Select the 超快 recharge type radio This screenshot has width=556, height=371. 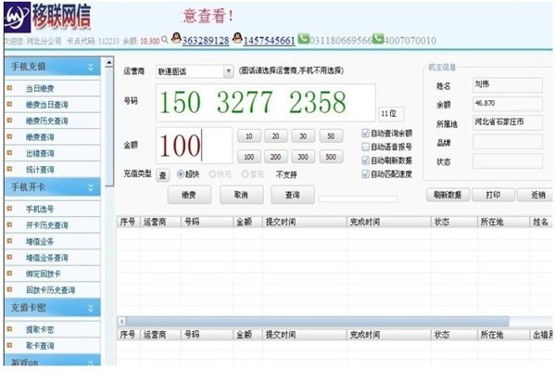180,174
